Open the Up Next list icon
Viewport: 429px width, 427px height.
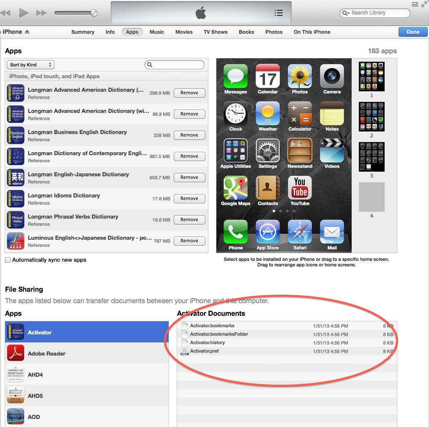279,13
